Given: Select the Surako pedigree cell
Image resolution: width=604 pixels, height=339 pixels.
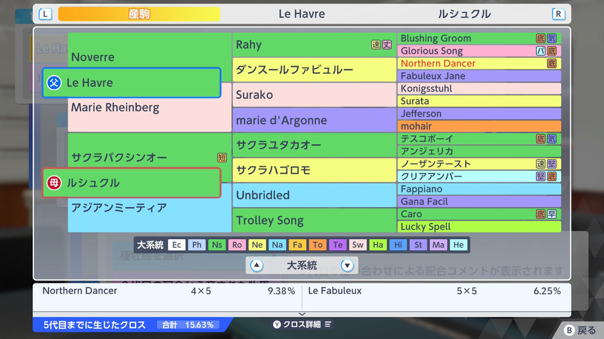Looking at the screenshot, I should [314, 94].
